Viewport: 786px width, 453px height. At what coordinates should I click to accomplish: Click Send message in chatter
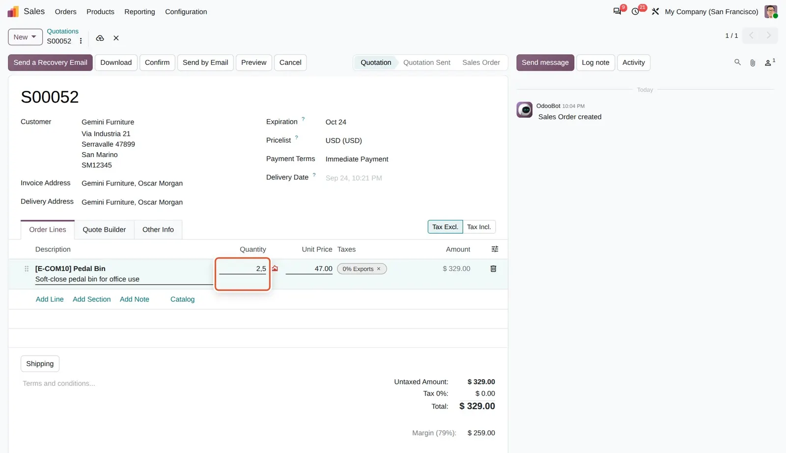(x=545, y=62)
